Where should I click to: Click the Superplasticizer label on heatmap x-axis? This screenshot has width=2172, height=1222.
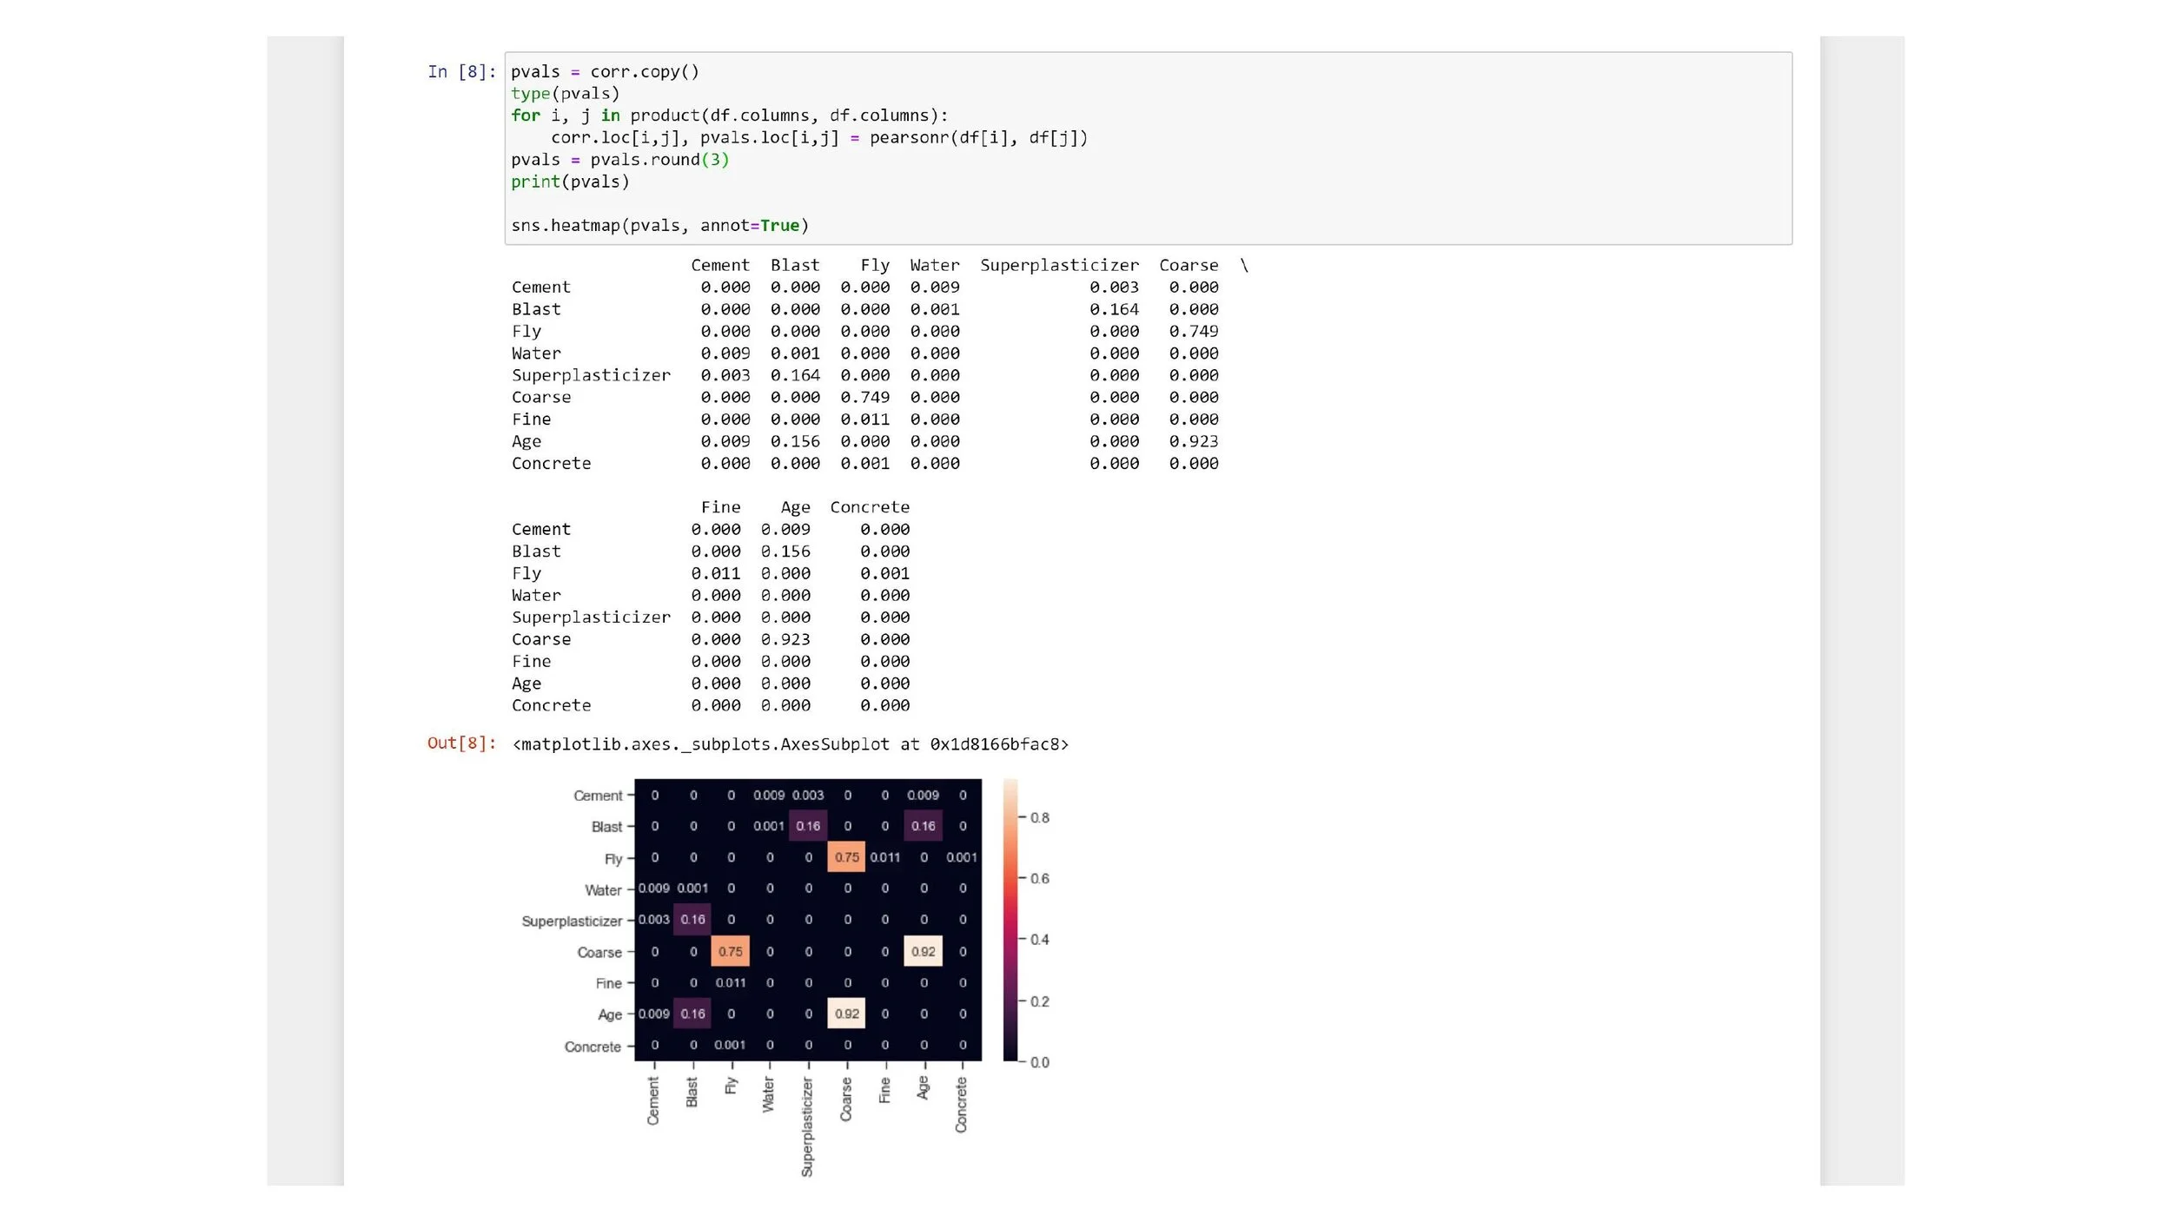tap(807, 1127)
